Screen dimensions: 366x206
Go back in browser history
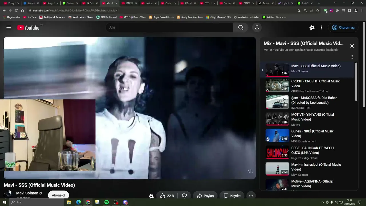[4, 11]
